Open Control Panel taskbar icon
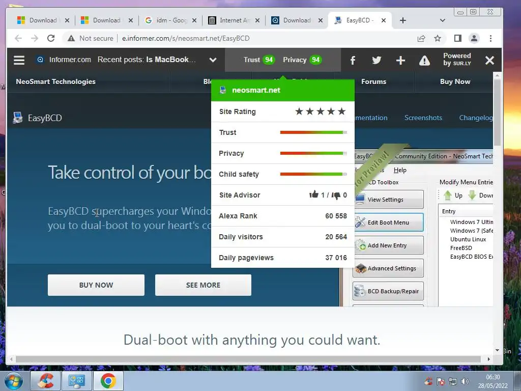 click(77, 381)
